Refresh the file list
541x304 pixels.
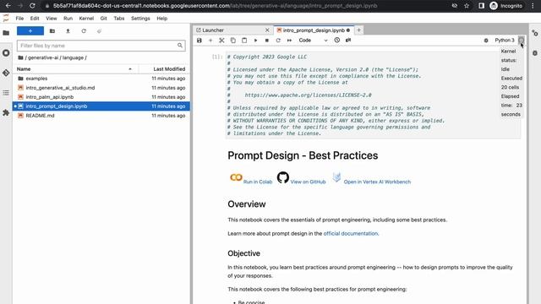click(x=84, y=31)
